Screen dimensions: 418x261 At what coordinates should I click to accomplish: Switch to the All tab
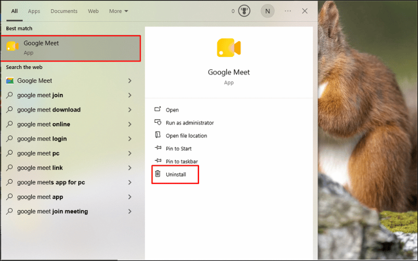tap(15, 11)
